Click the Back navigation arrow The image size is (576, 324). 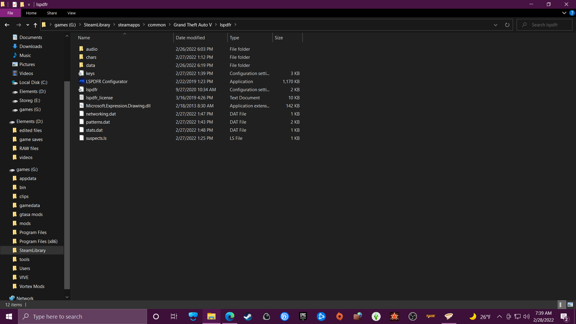(x=7, y=25)
